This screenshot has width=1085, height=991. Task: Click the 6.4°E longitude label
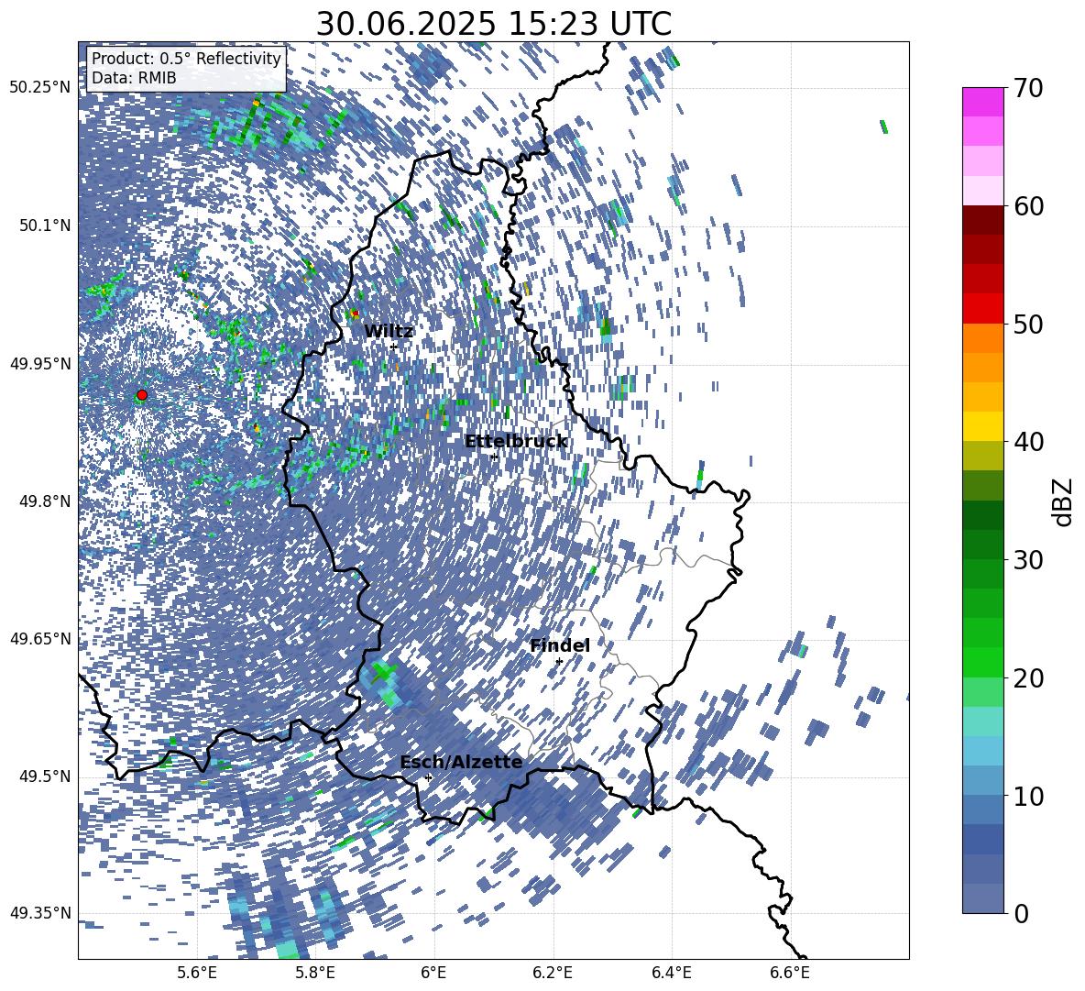(671, 973)
